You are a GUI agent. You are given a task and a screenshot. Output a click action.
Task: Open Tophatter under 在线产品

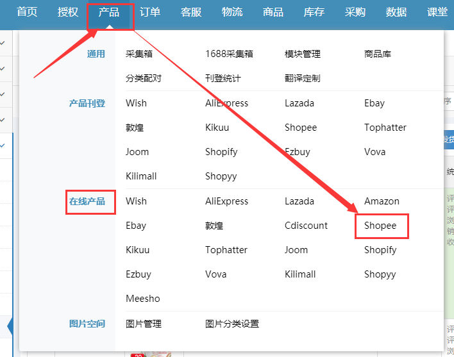(x=226, y=250)
